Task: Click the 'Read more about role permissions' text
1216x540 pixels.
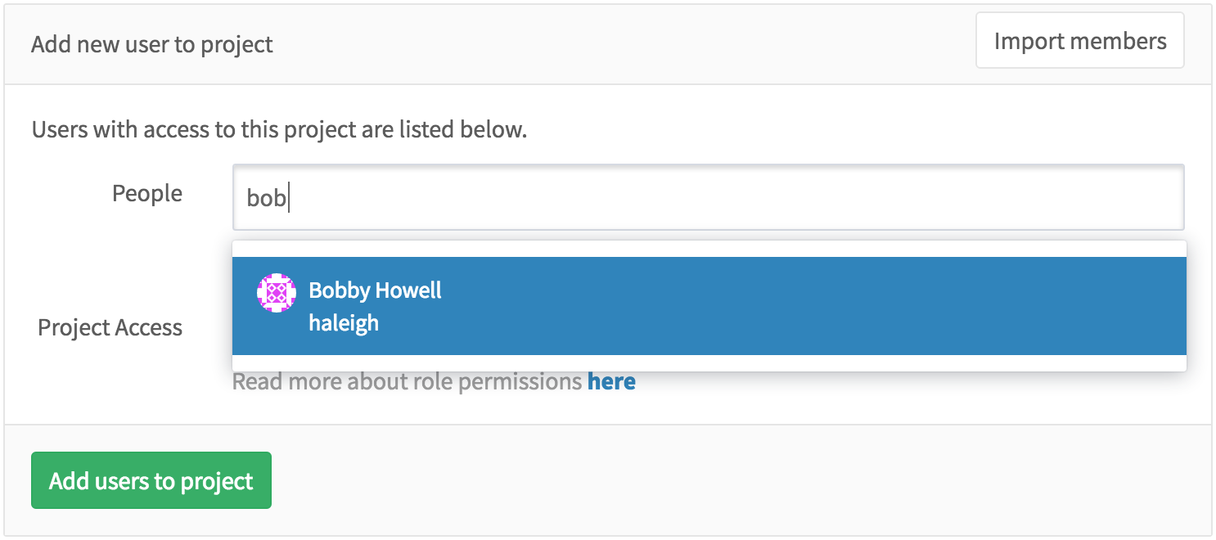Action: point(407,381)
